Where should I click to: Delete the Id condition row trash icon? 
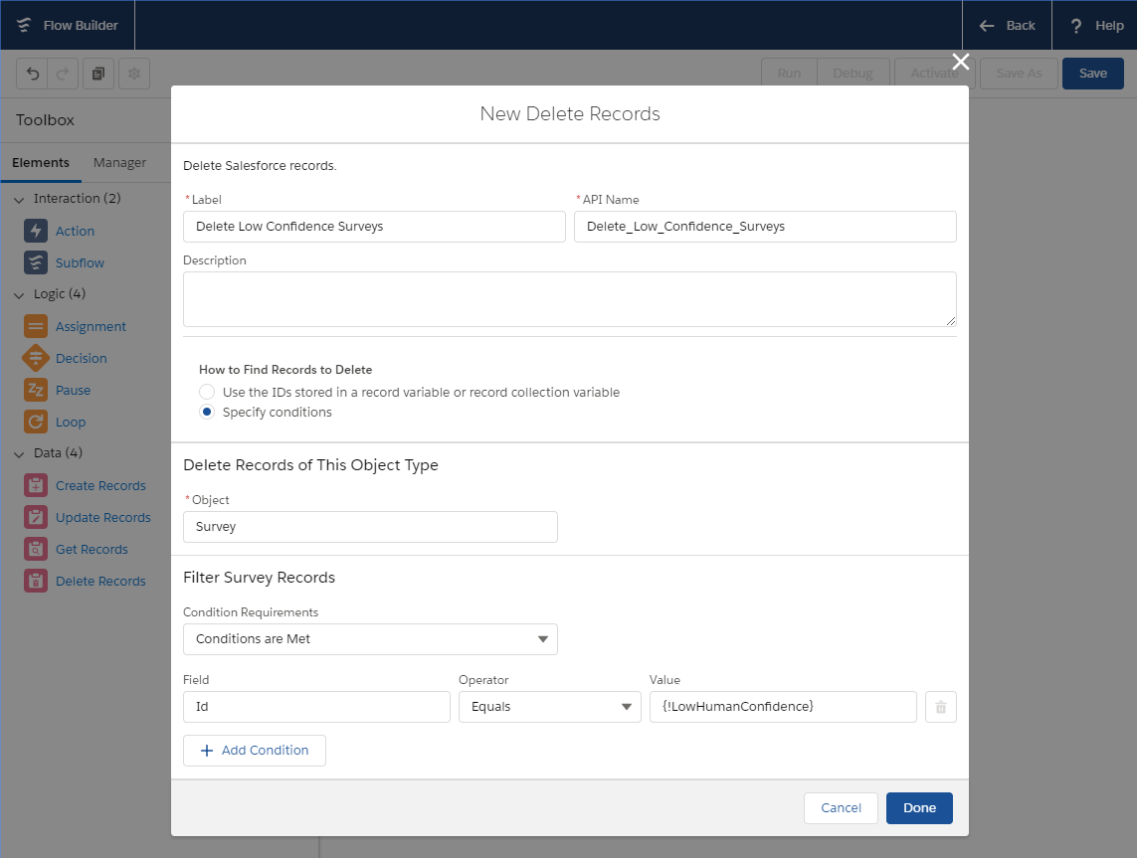tap(940, 707)
